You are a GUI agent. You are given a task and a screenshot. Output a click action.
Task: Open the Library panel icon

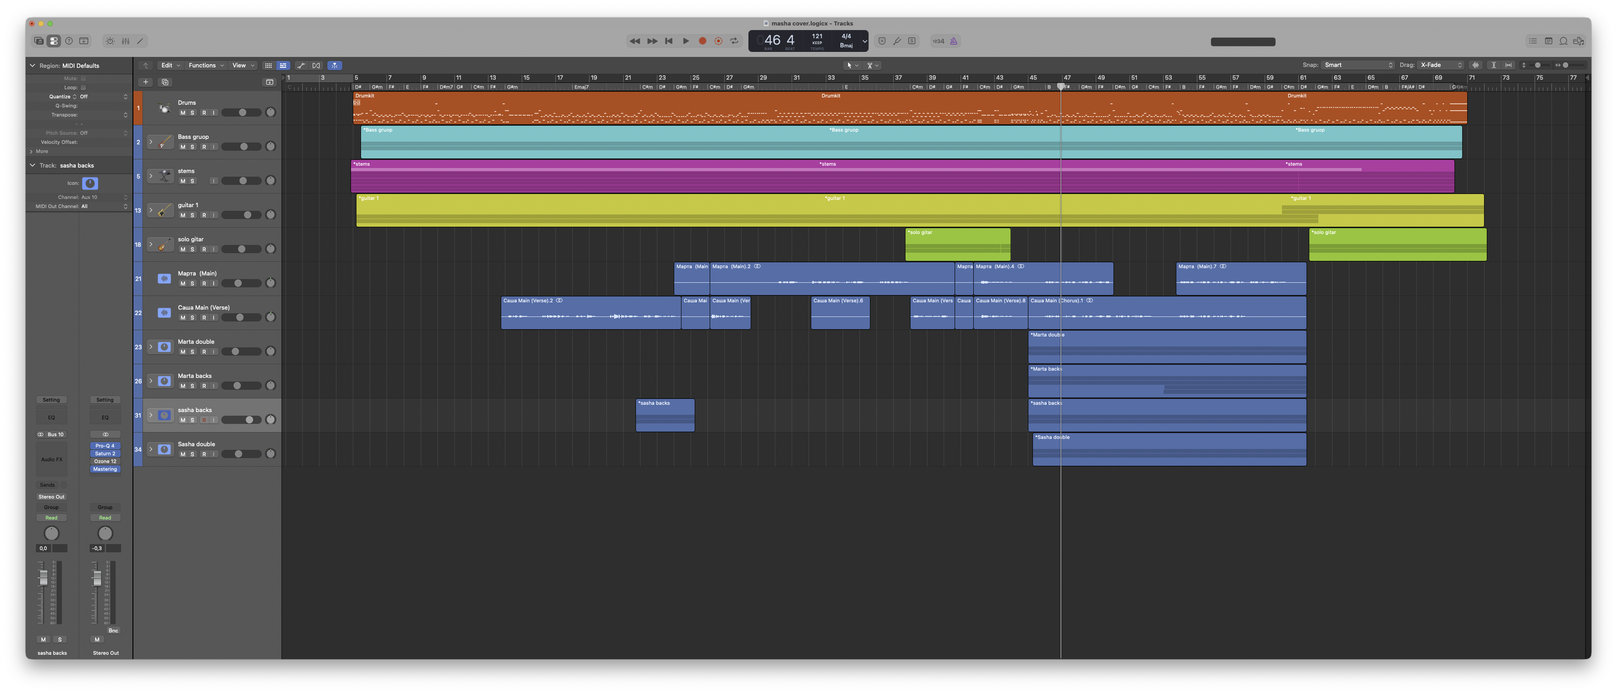[39, 41]
